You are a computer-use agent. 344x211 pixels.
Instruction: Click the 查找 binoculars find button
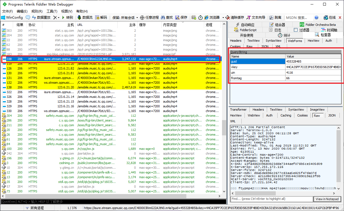(167, 17)
